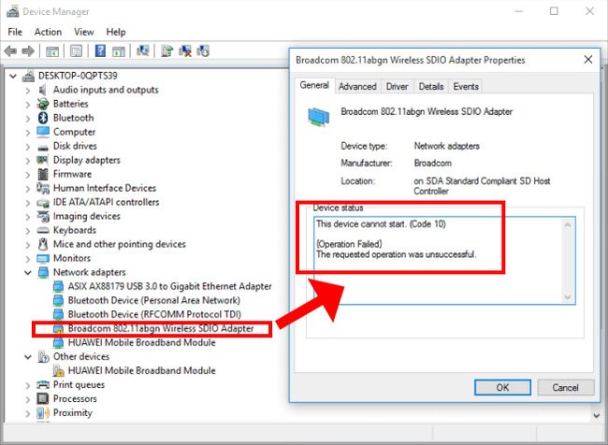
Task: Switch to the Driver tab
Action: (x=397, y=86)
